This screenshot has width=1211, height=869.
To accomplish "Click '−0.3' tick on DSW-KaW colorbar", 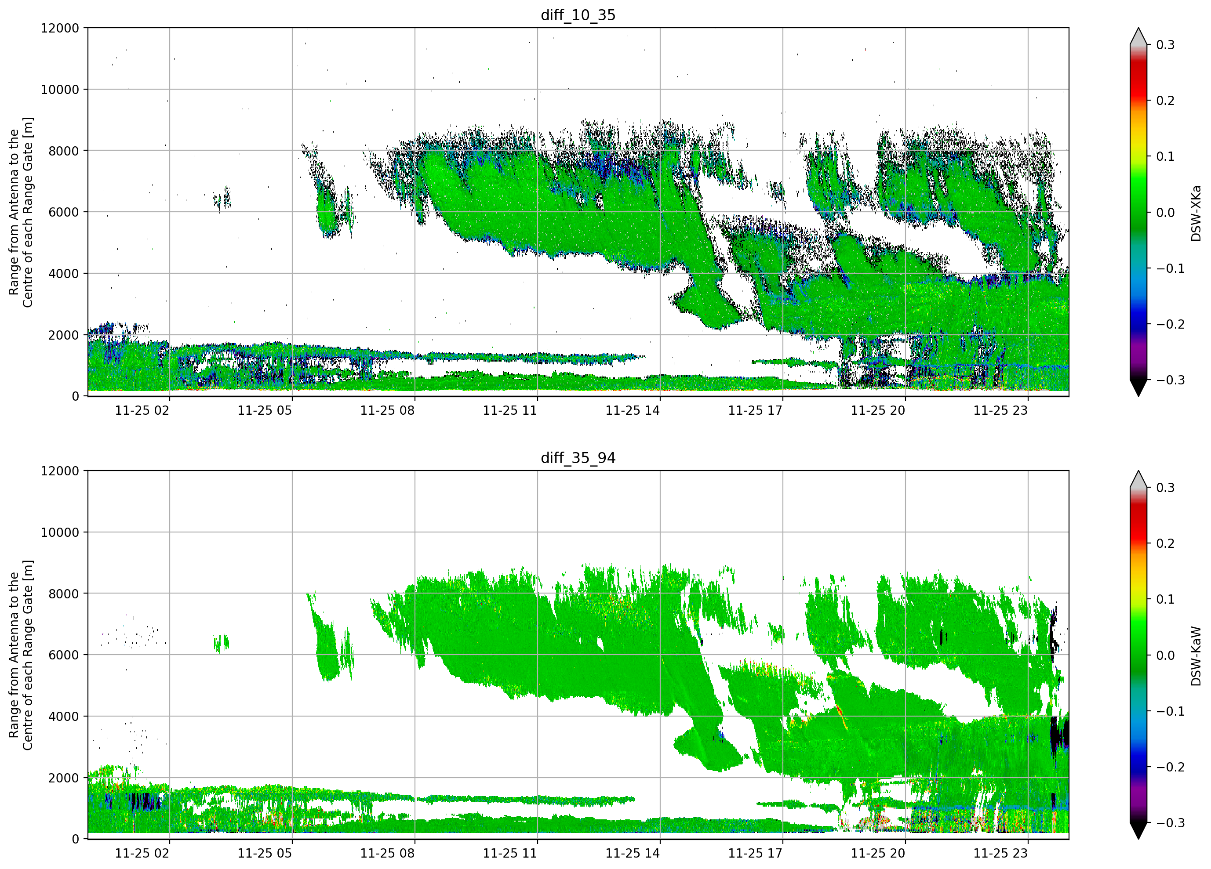I will tap(1171, 823).
